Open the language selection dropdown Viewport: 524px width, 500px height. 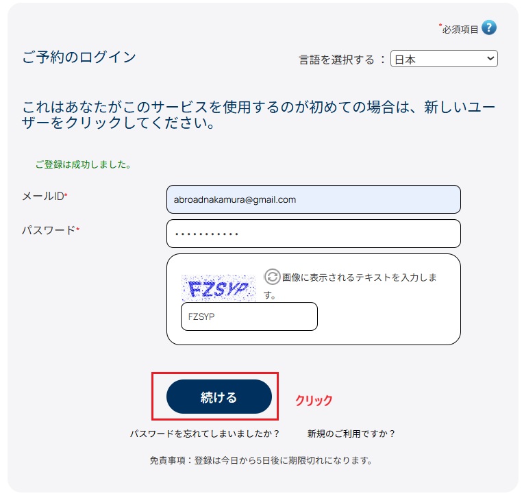click(444, 60)
